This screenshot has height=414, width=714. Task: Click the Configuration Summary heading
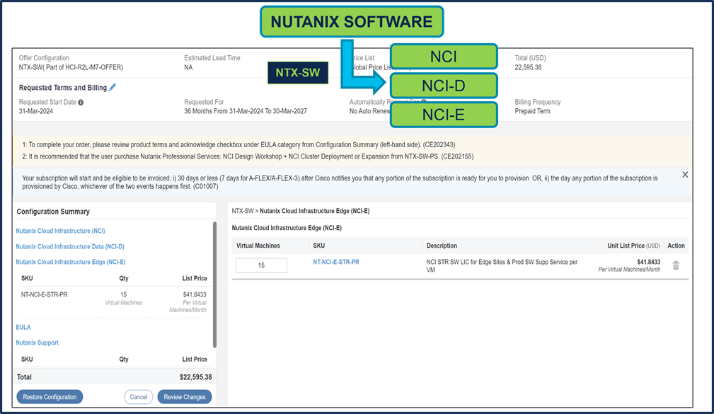(x=53, y=212)
